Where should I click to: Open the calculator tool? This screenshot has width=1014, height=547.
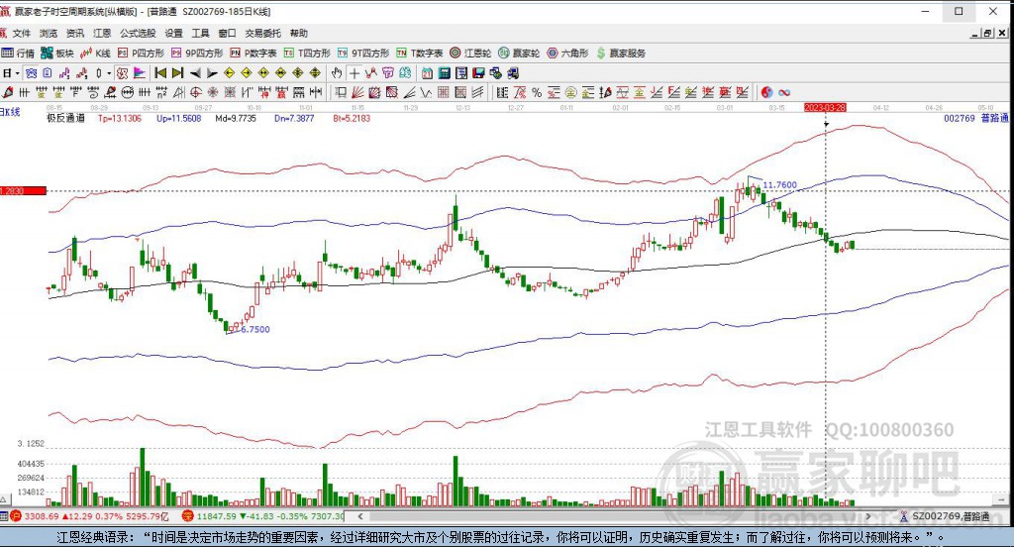[445, 73]
